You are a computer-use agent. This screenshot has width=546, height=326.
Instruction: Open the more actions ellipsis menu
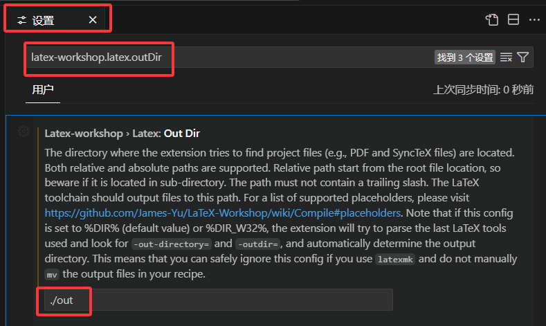click(534, 20)
